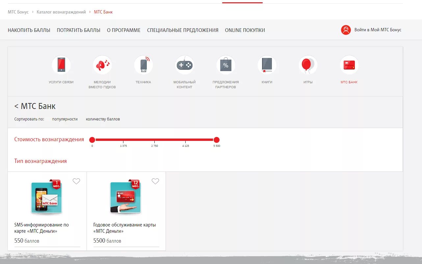
Task: Expand the Тип вознаграждения section
Action: point(40,161)
